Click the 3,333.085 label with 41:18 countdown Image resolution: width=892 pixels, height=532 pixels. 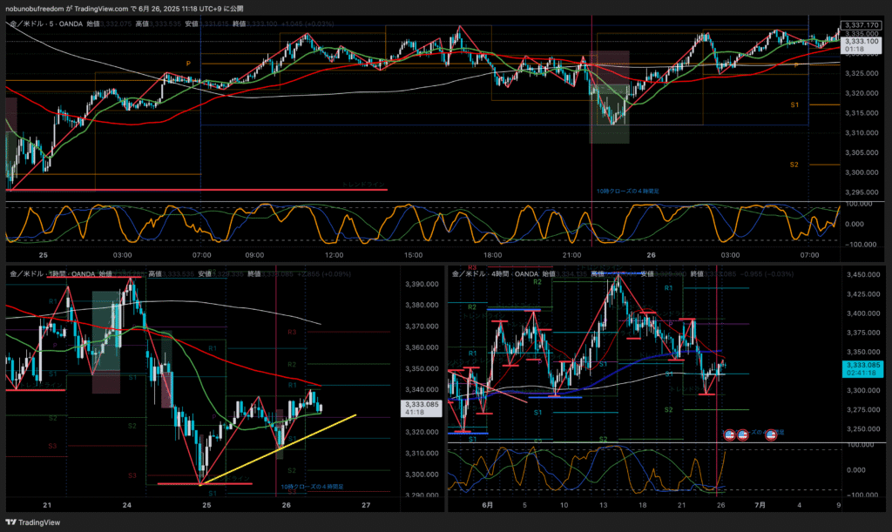pyautogui.click(x=422, y=408)
